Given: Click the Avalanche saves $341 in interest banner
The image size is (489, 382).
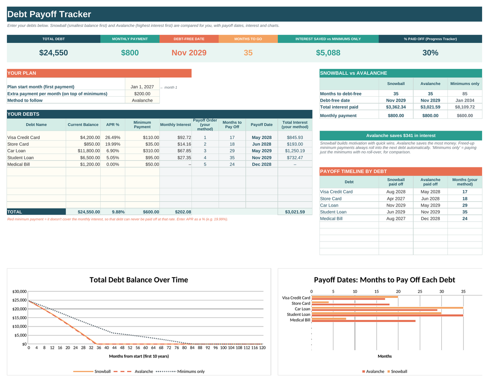Looking at the screenshot, I should click(401, 135).
